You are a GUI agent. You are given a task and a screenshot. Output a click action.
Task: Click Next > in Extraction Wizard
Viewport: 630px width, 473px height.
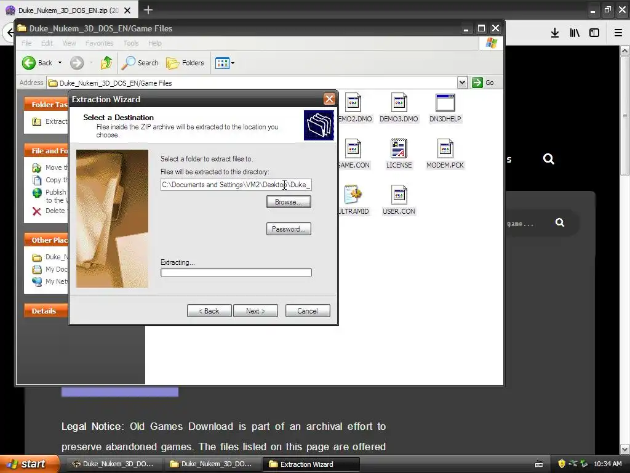pyautogui.click(x=255, y=311)
